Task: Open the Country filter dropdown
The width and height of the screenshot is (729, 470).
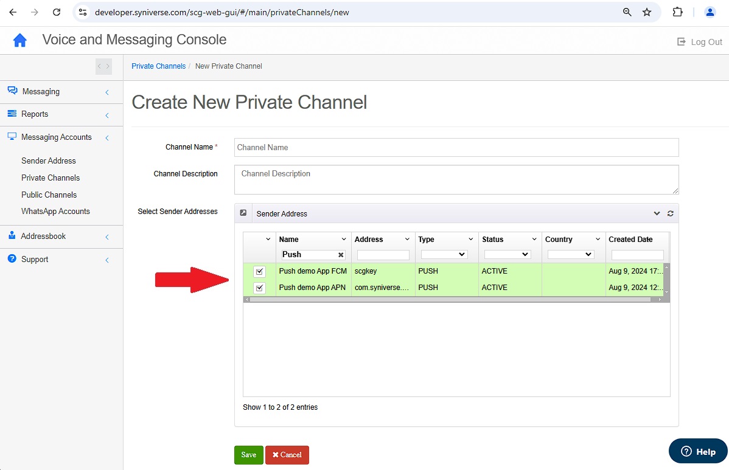Action: [570, 255]
